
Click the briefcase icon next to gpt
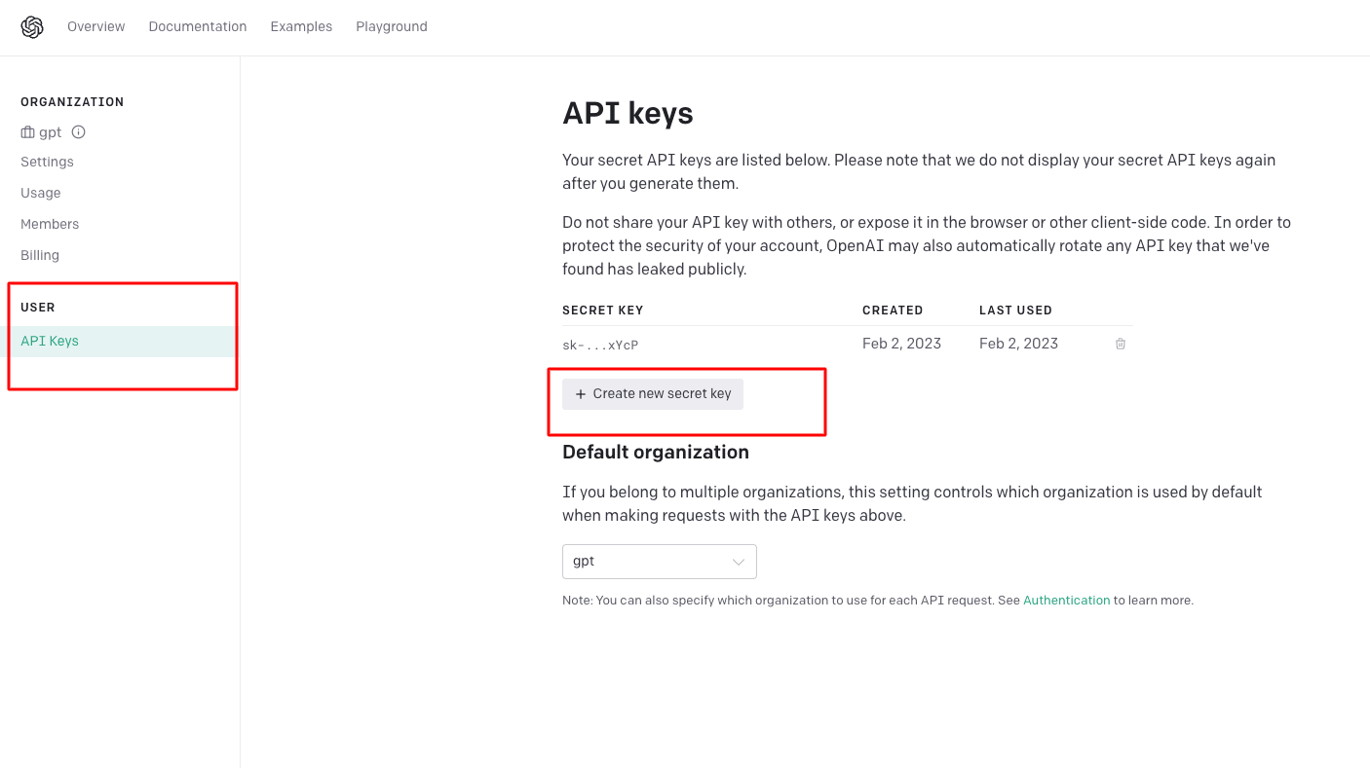pos(27,132)
